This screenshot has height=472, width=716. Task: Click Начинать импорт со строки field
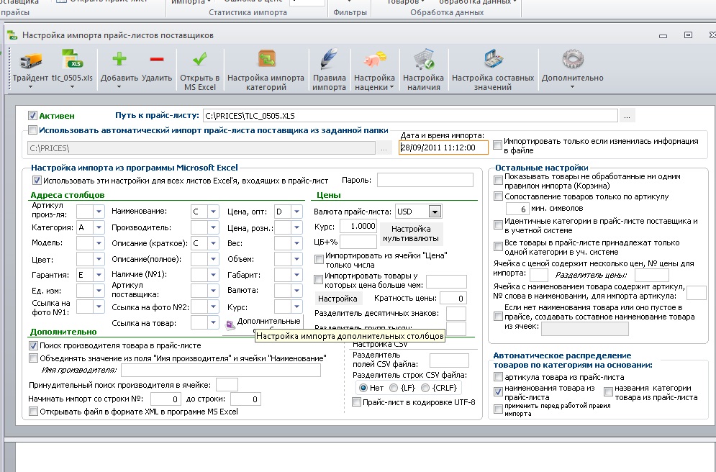[166, 399]
